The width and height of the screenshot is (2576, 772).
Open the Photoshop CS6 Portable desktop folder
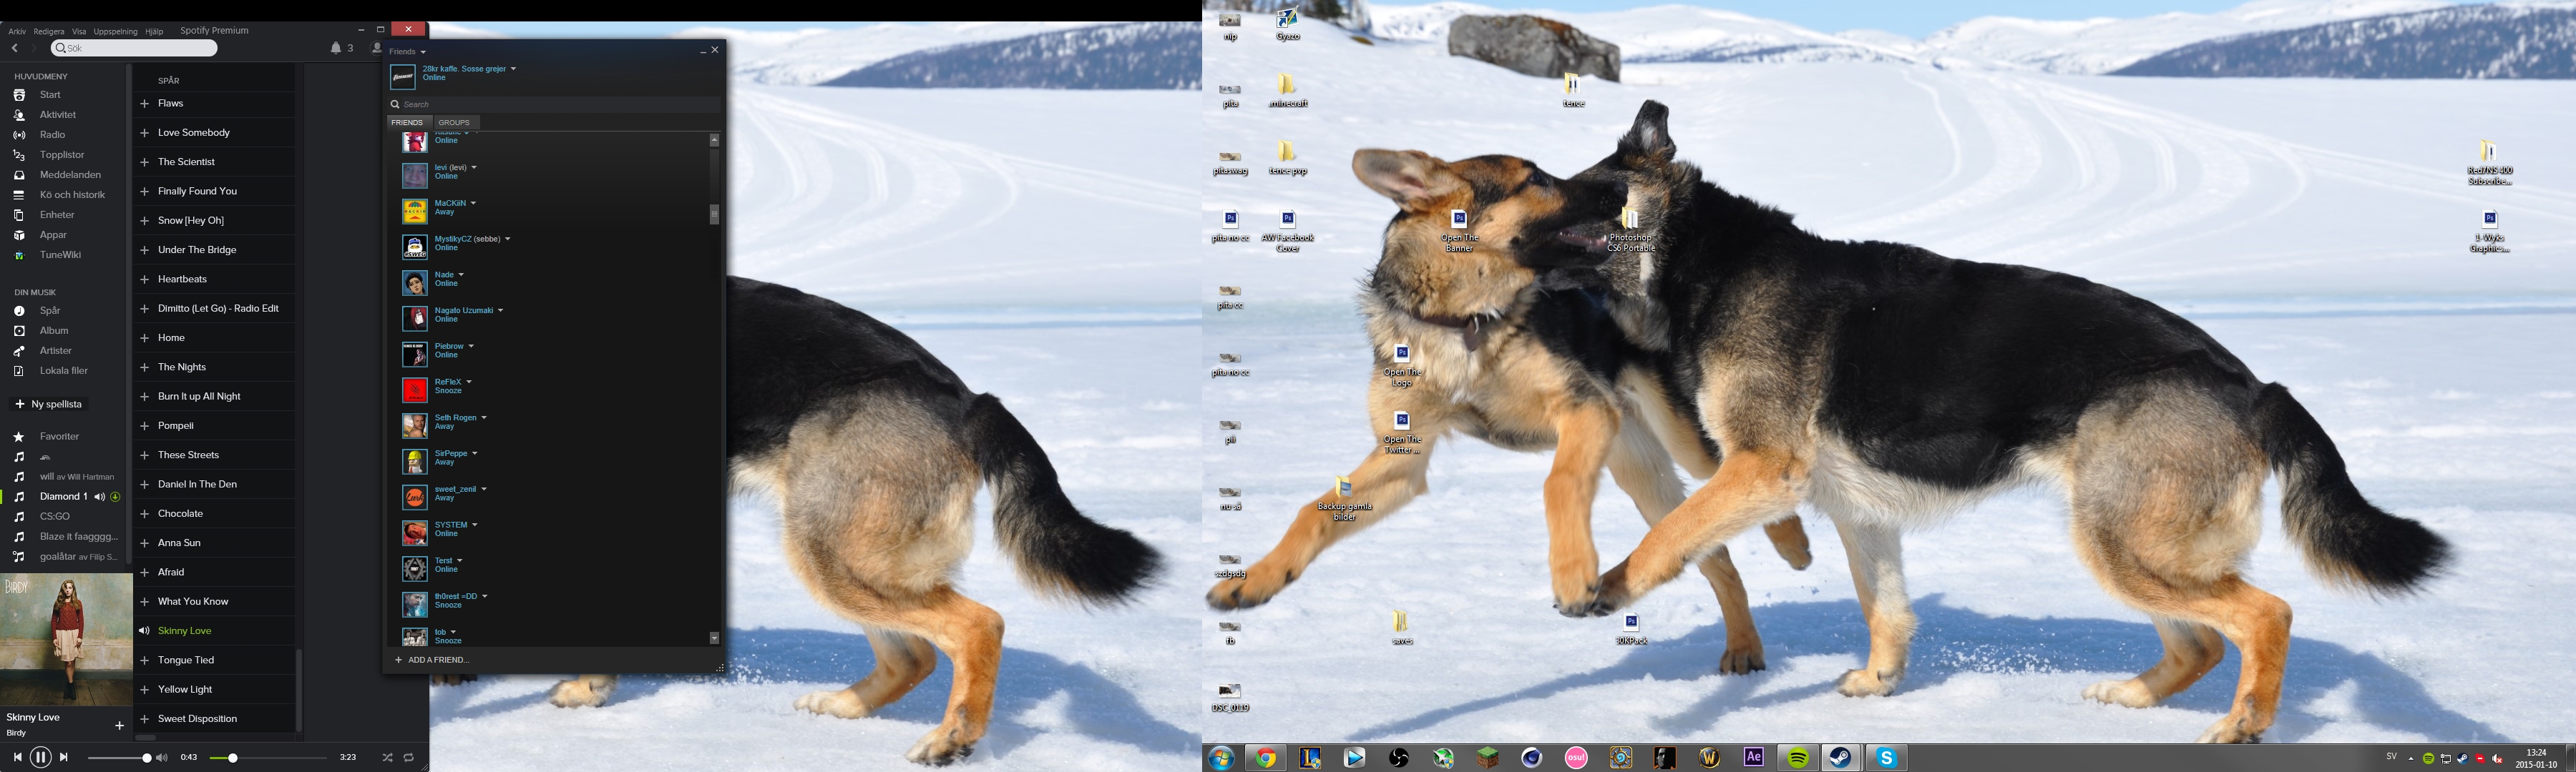[x=1630, y=219]
